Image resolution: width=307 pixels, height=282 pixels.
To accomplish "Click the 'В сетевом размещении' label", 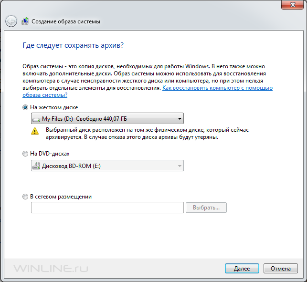I will pyautogui.click(x=61, y=197).
